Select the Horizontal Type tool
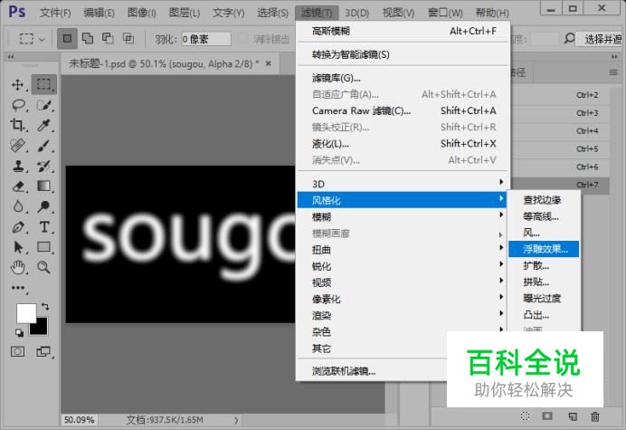The image size is (626, 430). click(44, 227)
